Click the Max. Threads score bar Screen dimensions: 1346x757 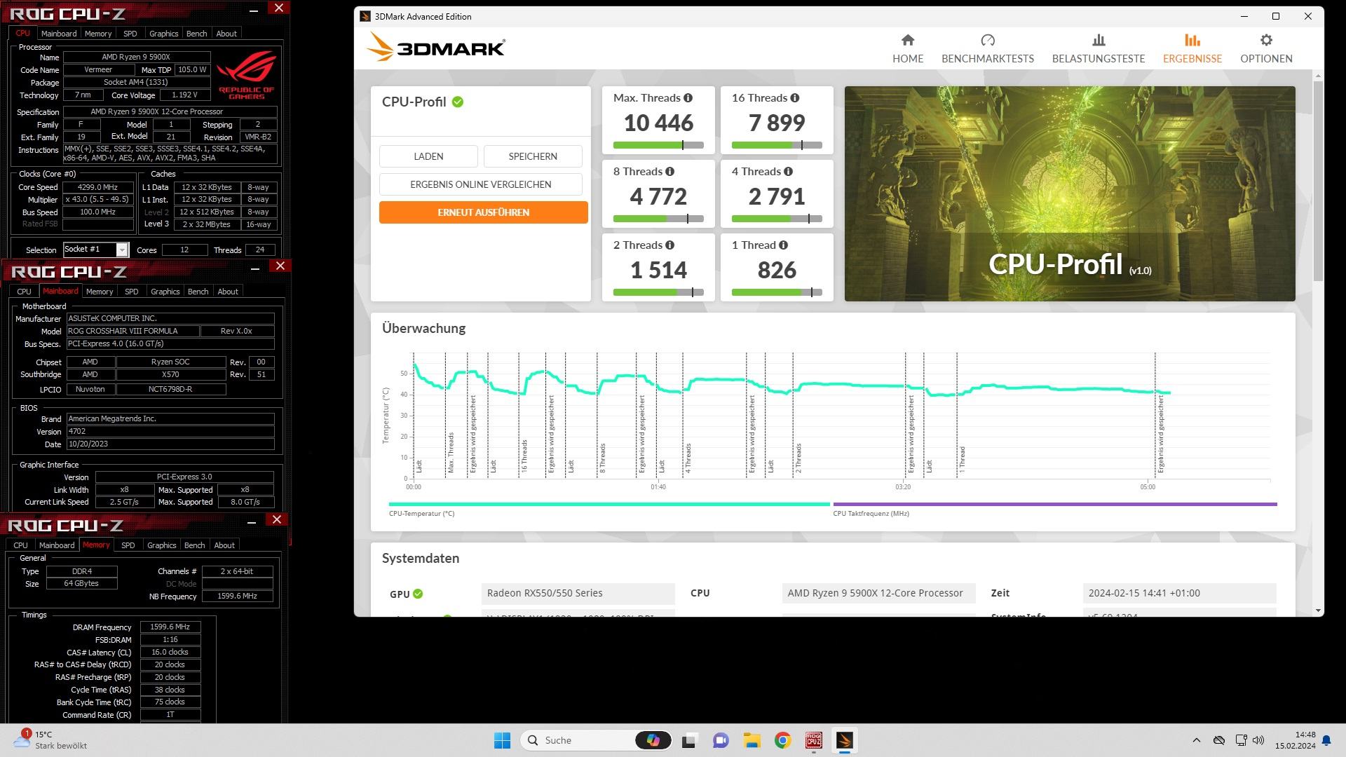pyautogui.click(x=658, y=145)
